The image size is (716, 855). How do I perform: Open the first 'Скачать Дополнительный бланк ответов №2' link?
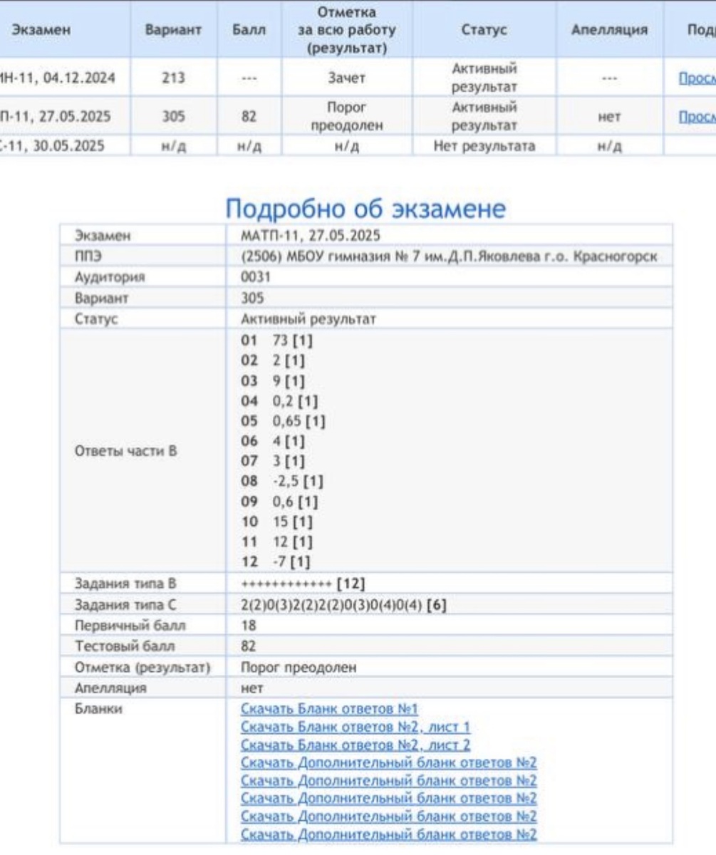389,763
